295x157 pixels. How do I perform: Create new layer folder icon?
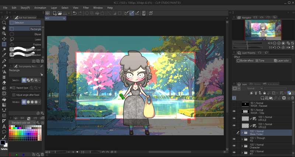point(271,98)
